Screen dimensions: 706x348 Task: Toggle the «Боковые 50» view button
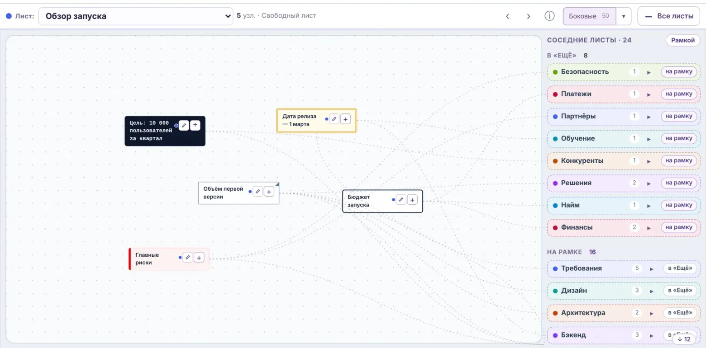click(x=590, y=16)
